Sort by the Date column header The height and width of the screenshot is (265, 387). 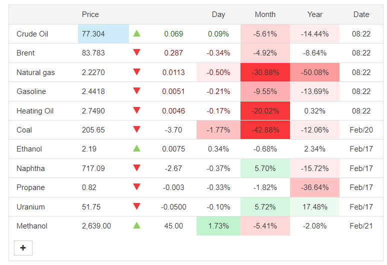pyautogui.click(x=361, y=14)
